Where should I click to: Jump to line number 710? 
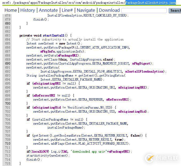point(8,144)
